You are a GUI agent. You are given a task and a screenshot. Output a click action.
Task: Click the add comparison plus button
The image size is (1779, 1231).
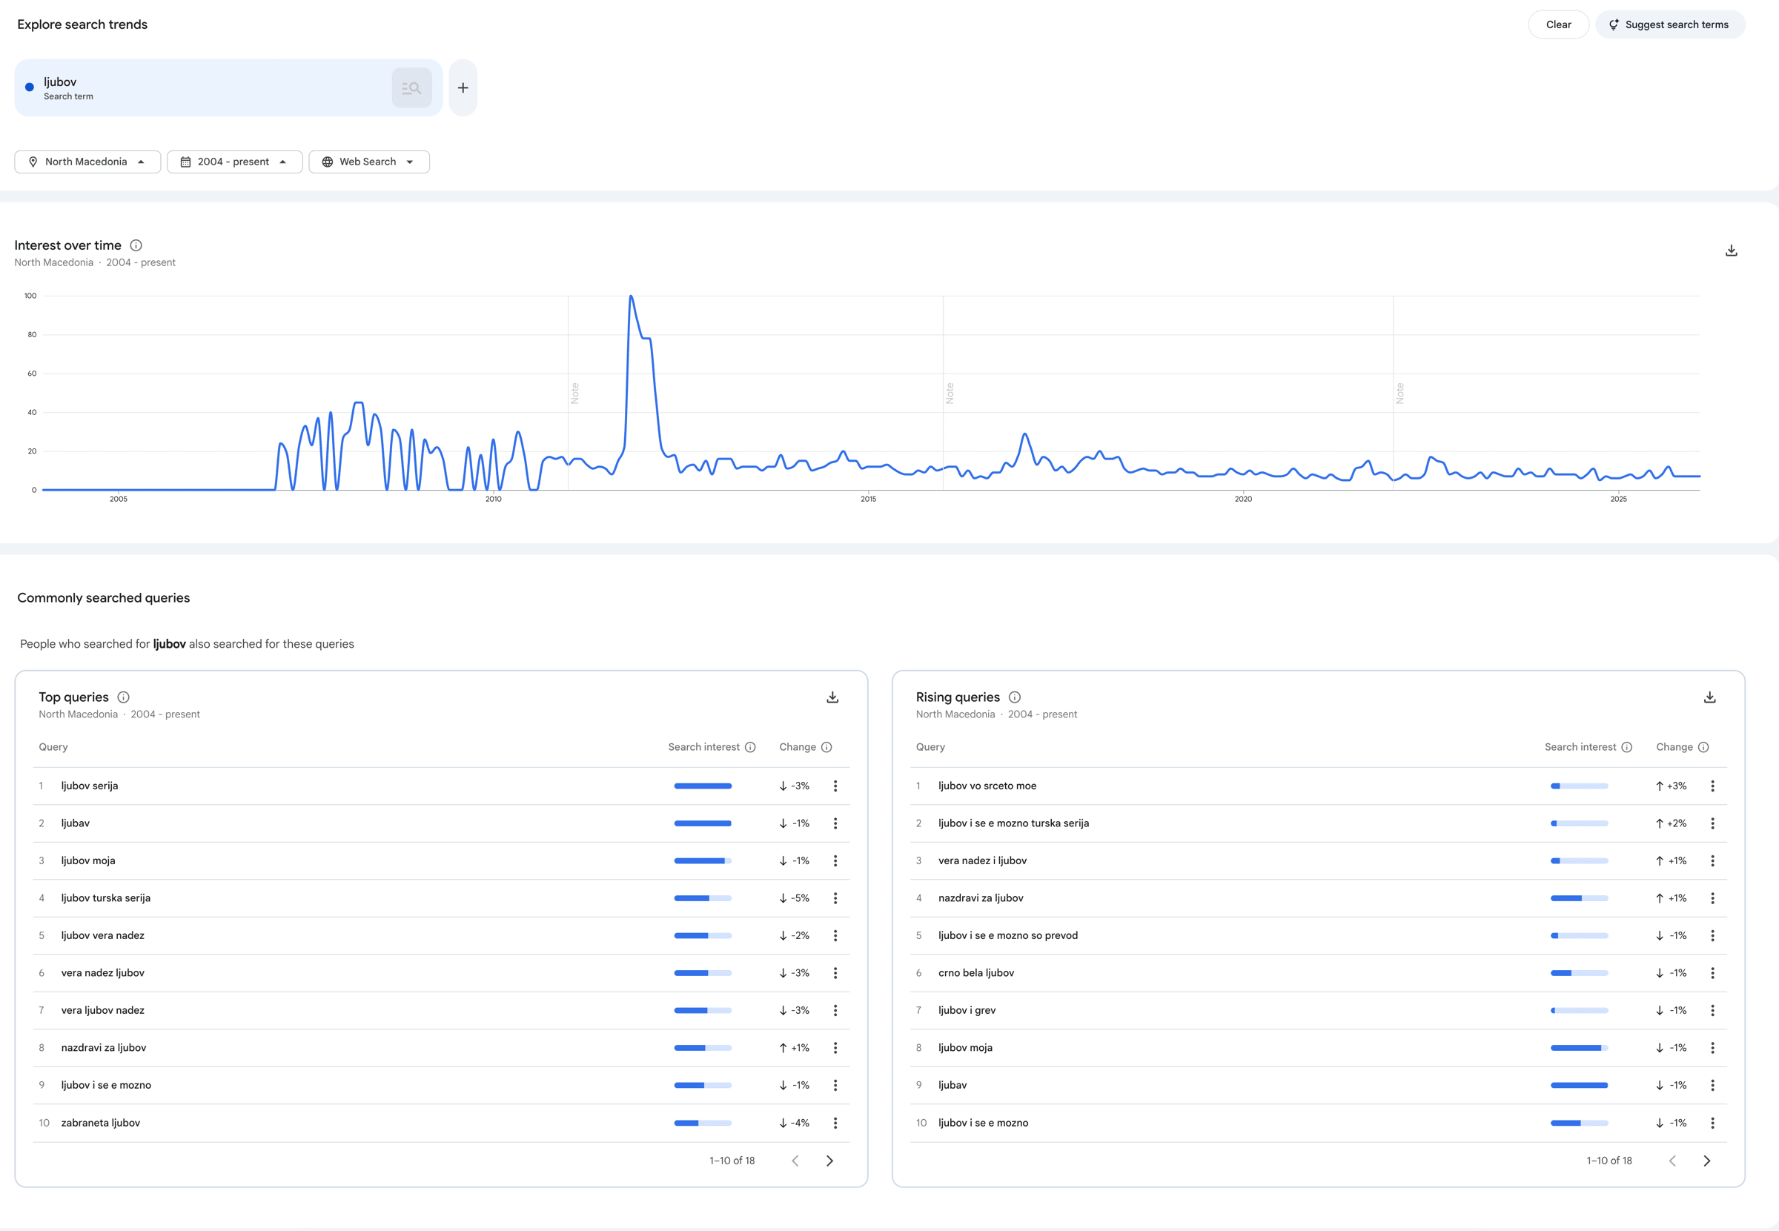click(x=463, y=88)
